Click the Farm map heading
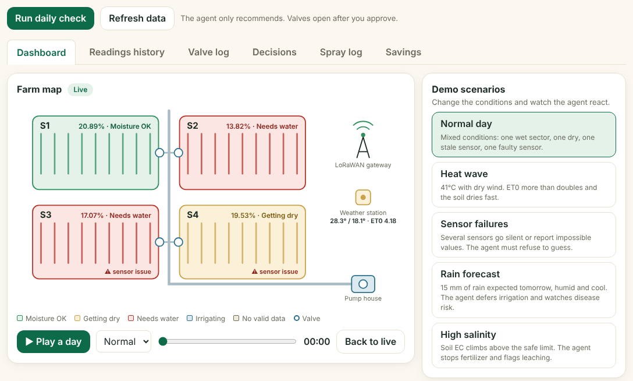This screenshot has height=381, width=633. (39, 90)
